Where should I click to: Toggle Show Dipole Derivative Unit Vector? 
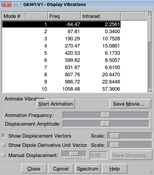pyautogui.click(x=4, y=145)
